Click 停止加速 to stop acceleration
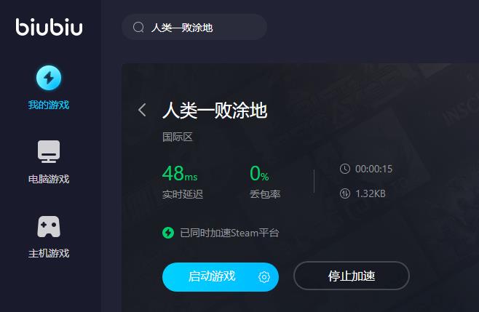The image size is (479, 312). 352,276
